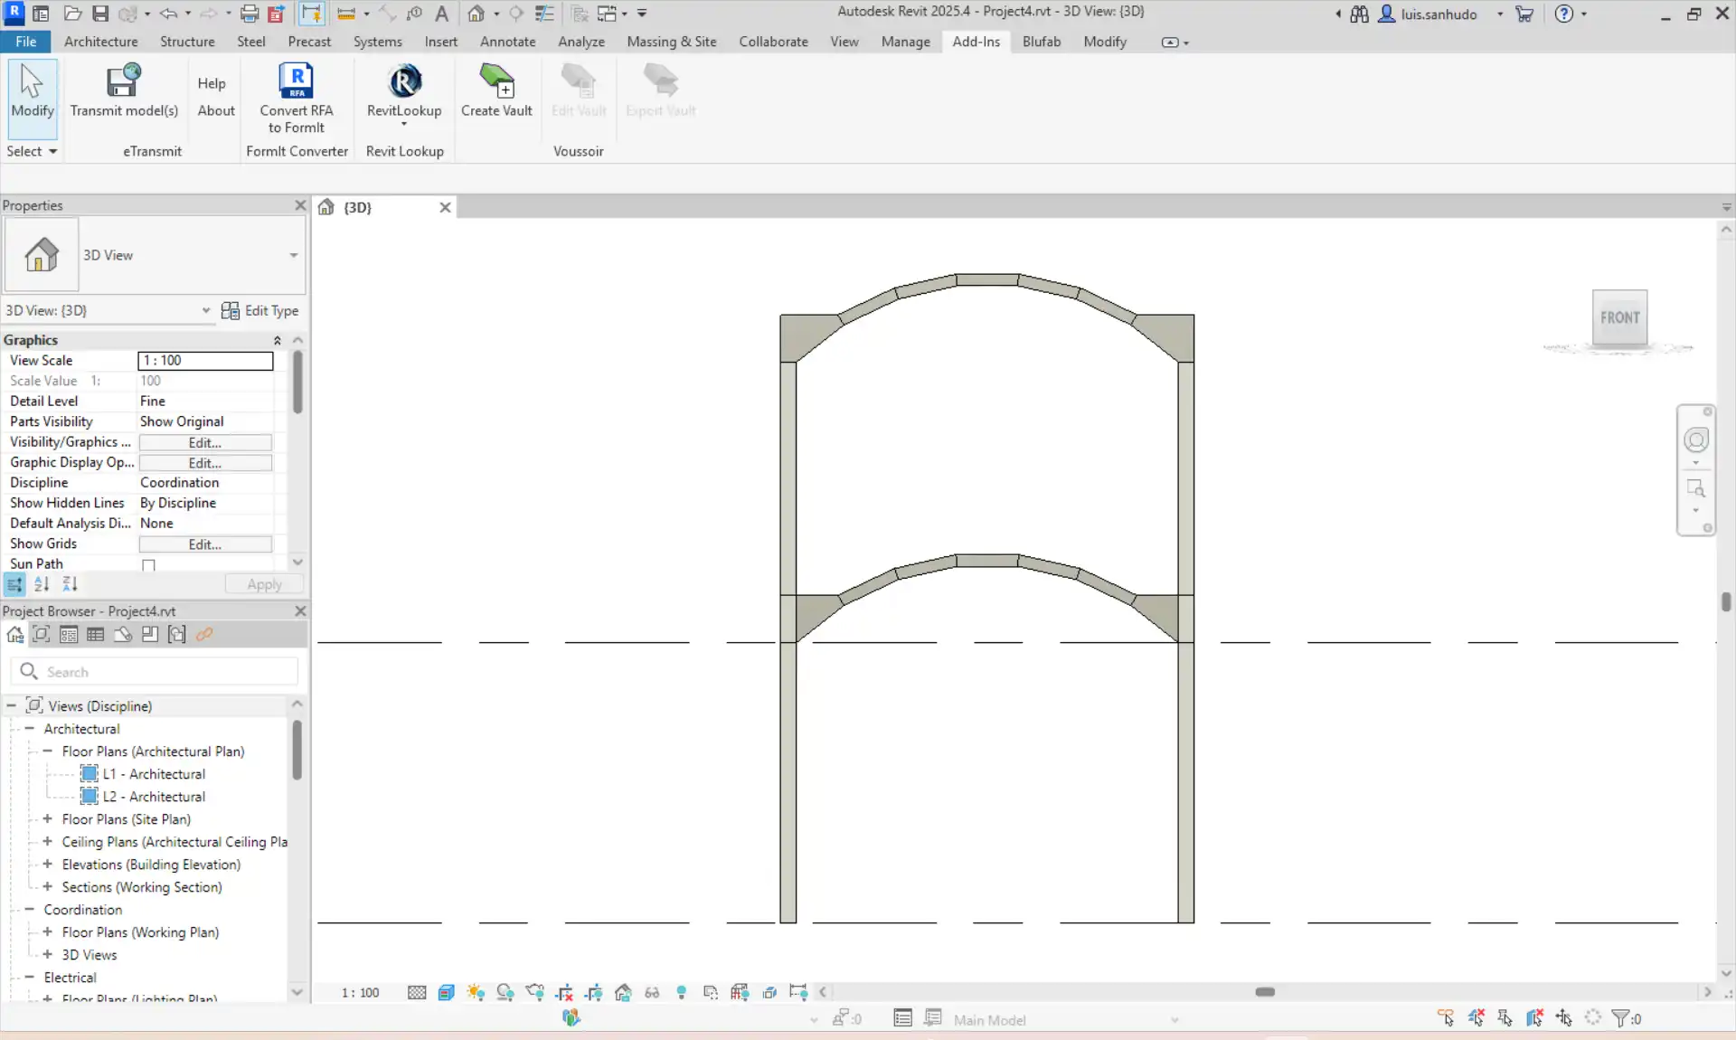
Task: Collapse the Architectural tree node
Action: pyautogui.click(x=29, y=729)
